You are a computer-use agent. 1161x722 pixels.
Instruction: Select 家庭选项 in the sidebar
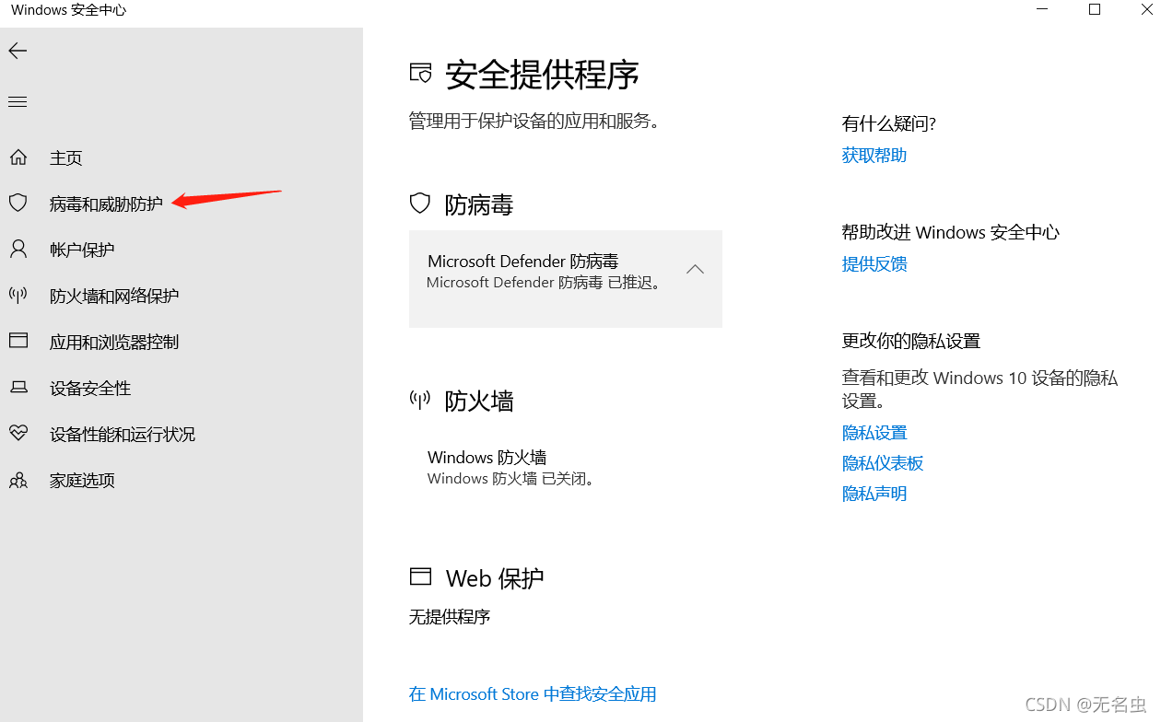click(x=82, y=481)
